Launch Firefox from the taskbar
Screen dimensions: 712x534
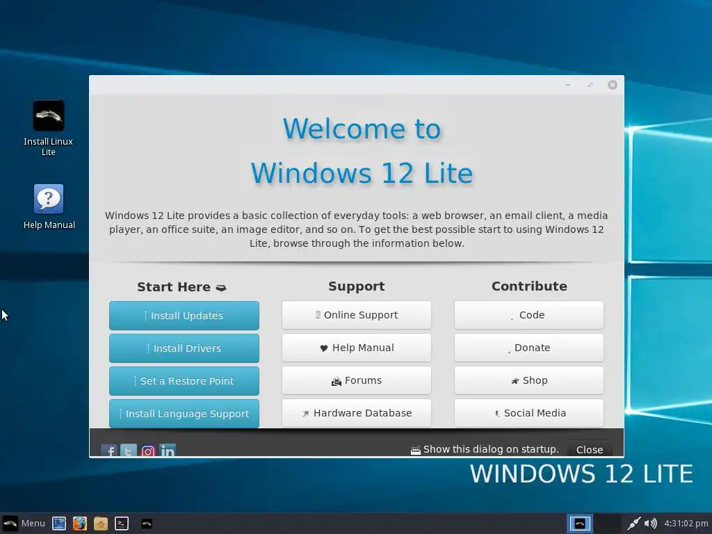(x=80, y=524)
